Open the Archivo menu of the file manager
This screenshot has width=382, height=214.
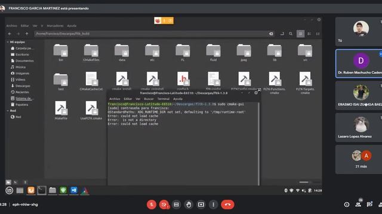(12, 26)
